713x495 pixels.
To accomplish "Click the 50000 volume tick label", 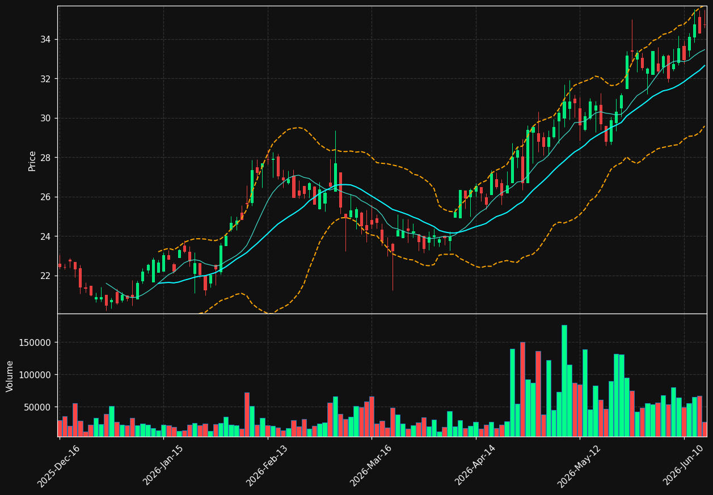I will [37, 407].
